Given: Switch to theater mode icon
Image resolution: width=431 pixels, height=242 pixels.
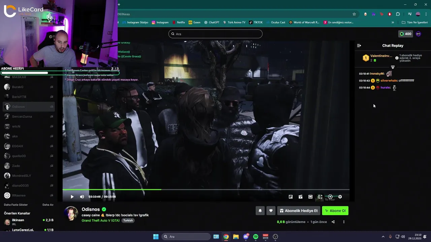Looking at the screenshot, I should 310,197.
